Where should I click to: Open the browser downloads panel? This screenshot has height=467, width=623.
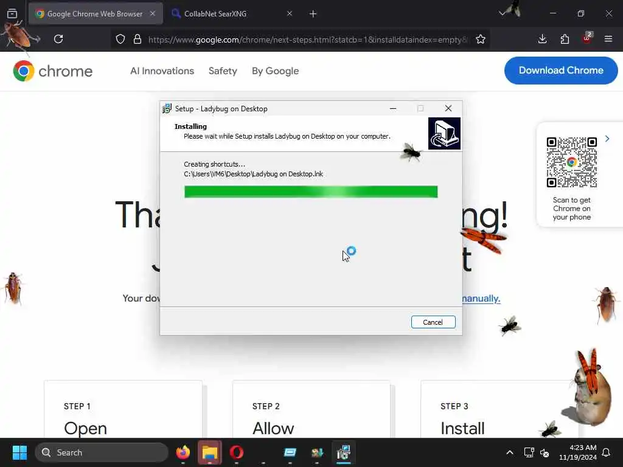tap(542, 39)
